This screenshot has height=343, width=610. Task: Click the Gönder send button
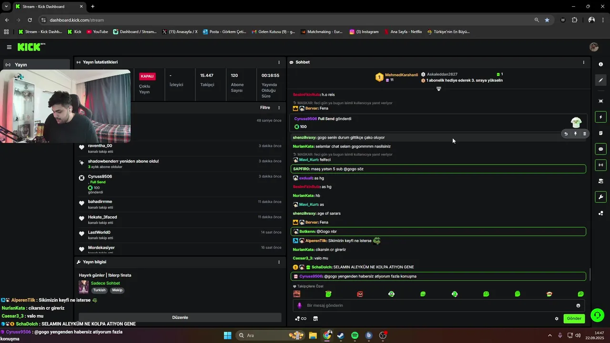coord(574,318)
